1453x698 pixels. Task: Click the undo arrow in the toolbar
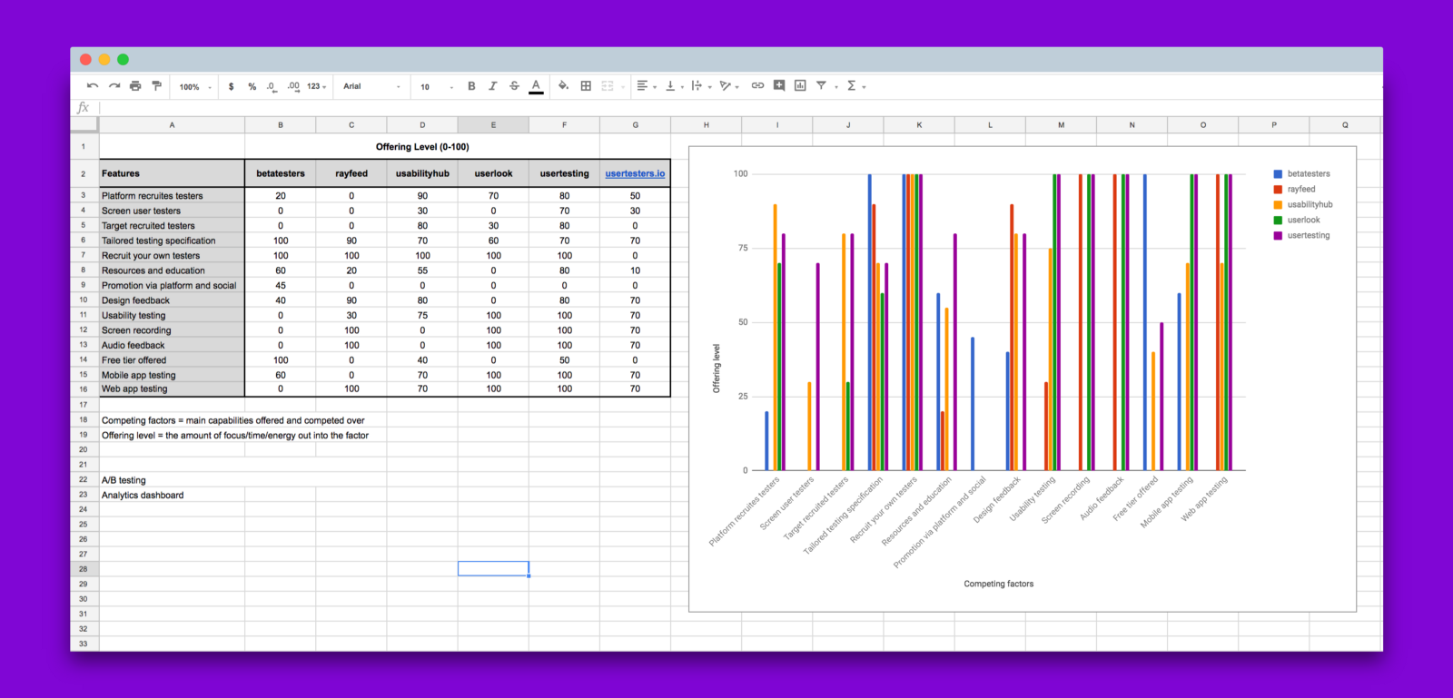[x=93, y=86]
